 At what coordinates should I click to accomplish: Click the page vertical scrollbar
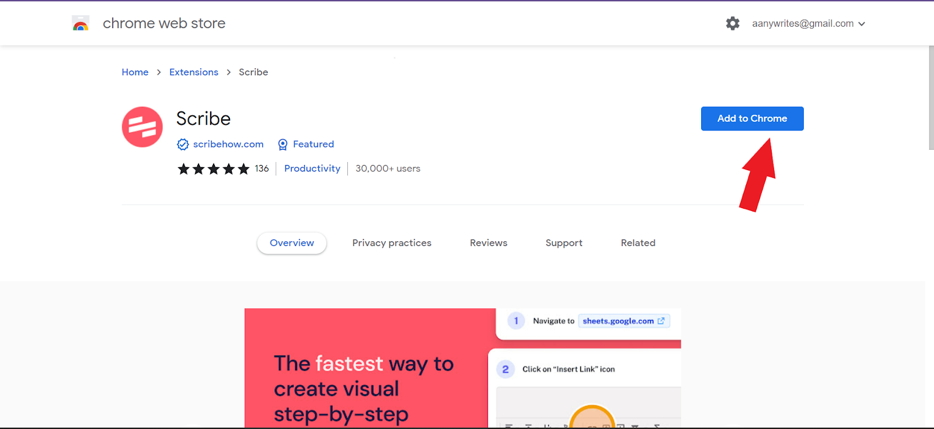pos(931,98)
